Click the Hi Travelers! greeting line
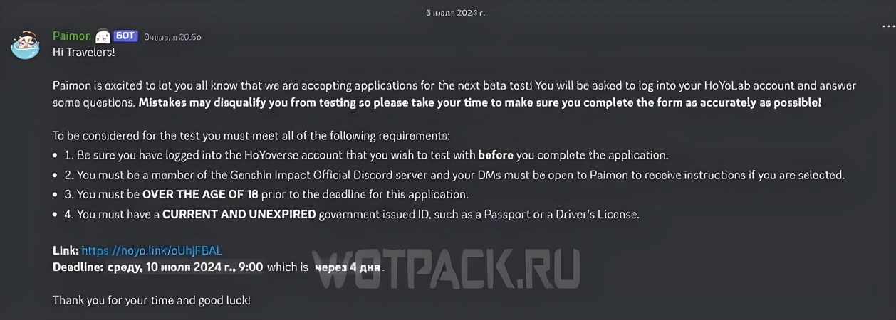The height and width of the screenshot is (320, 896). click(x=83, y=52)
